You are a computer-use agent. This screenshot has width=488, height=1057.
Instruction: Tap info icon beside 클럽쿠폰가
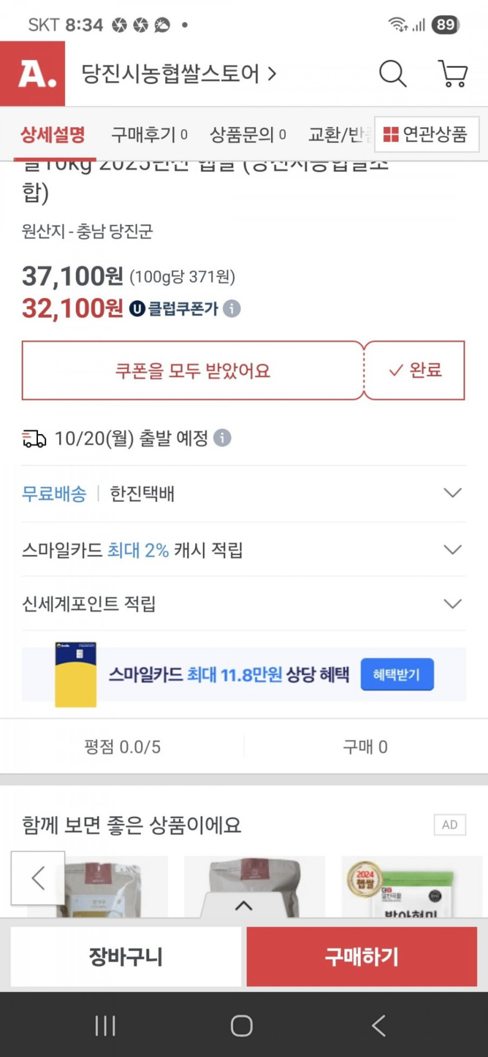[232, 309]
